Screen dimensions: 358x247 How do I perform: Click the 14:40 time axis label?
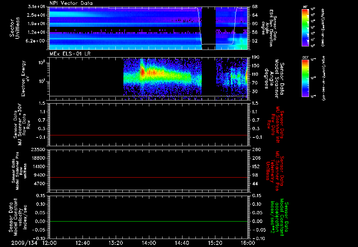(182, 243)
